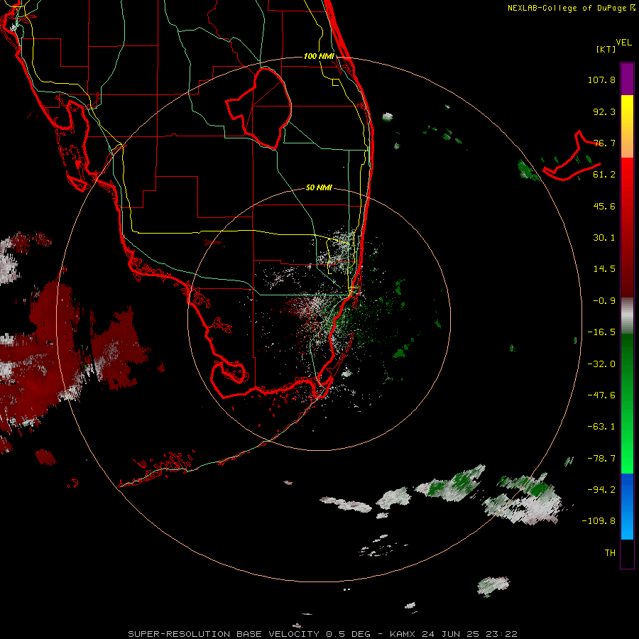The height and width of the screenshot is (639, 639).
Task: Click the 76.7 velocity scale value
Action: pyautogui.click(x=604, y=143)
